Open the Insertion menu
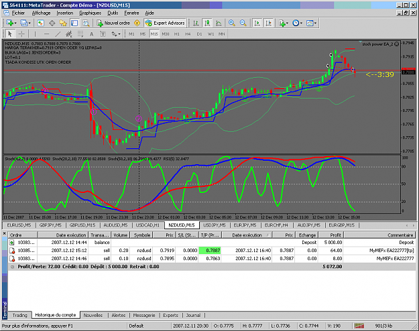The image size is (419, 331). tap(64, 13)
